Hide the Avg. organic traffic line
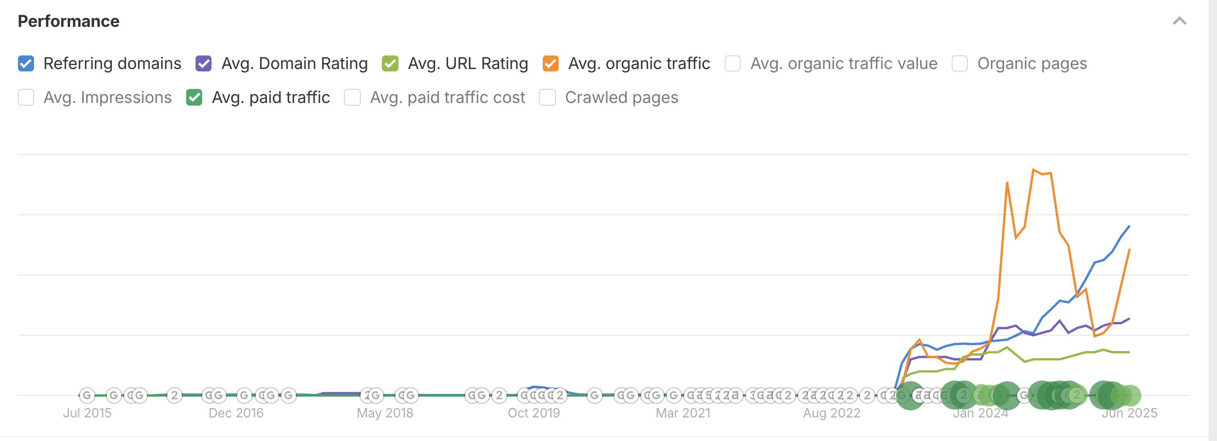This screenshot has height=441, width=1217. tap(550, 64)
